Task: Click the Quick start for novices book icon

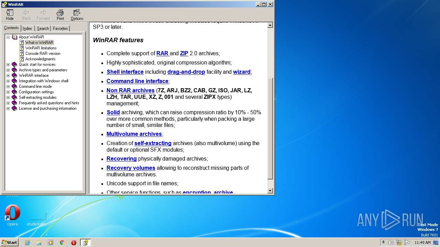Action: (x=14, y=64)
